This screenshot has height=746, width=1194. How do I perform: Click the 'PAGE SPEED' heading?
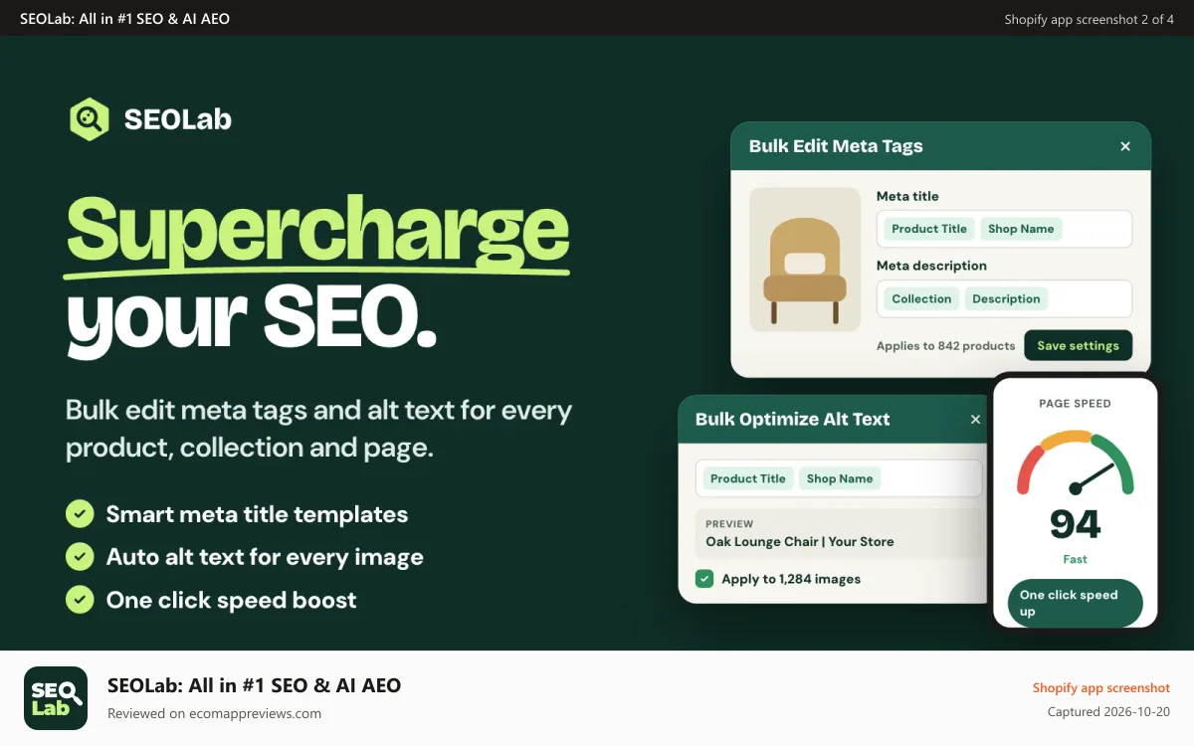pyautogui.click(x=1075, y=404)
